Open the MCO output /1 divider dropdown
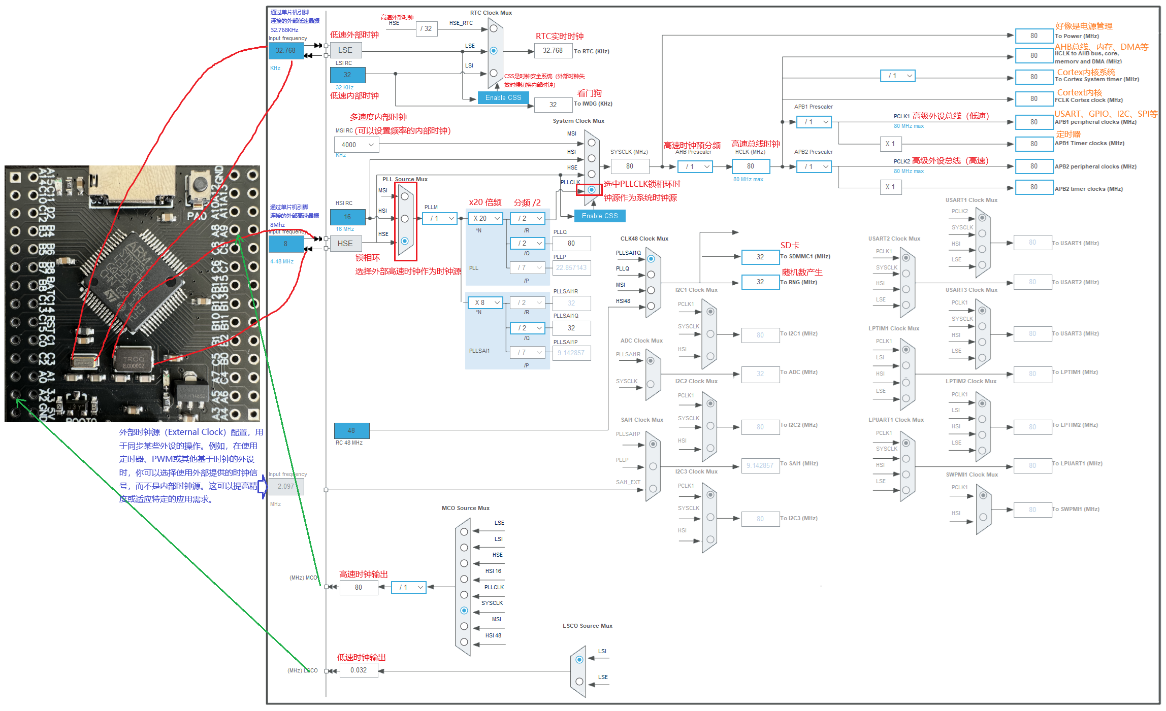 [409, 587]
